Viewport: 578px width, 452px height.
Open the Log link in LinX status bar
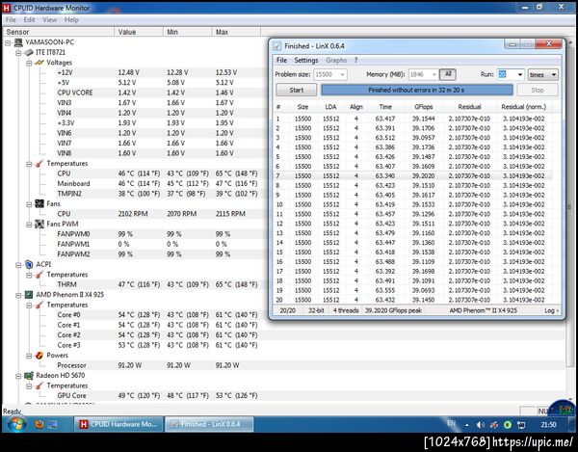(551, 310)
